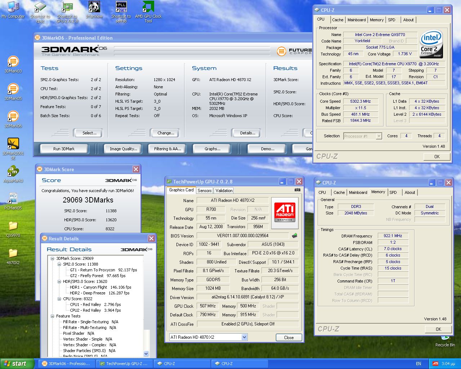Viewport: 461px width, 369px height.
Task: Switch to 3DMark06 Professional taskbar button
Action: click(67, 364)
